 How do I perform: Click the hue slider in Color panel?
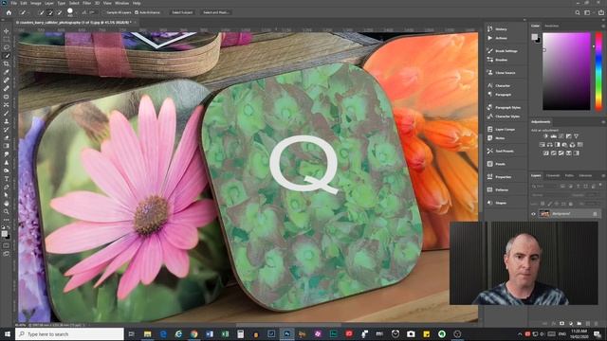[x=598, y=72]
